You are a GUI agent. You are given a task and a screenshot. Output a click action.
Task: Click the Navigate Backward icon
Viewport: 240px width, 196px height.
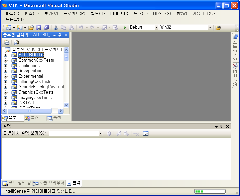pyautogui.click(x=104, y=28)
